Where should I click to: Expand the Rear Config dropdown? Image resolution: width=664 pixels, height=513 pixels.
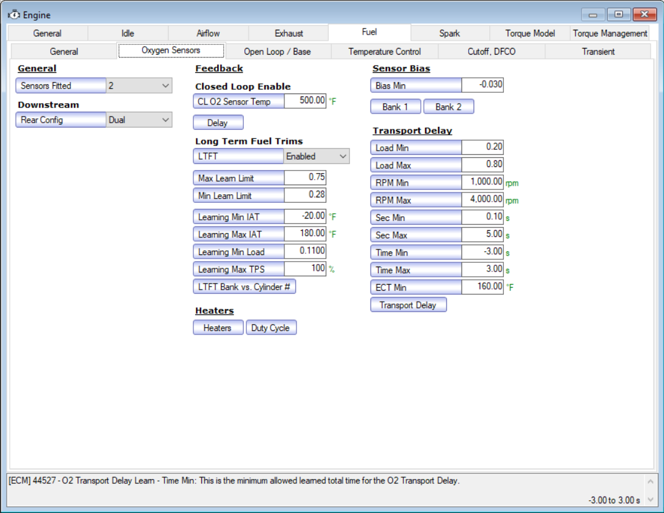(139, 120)
